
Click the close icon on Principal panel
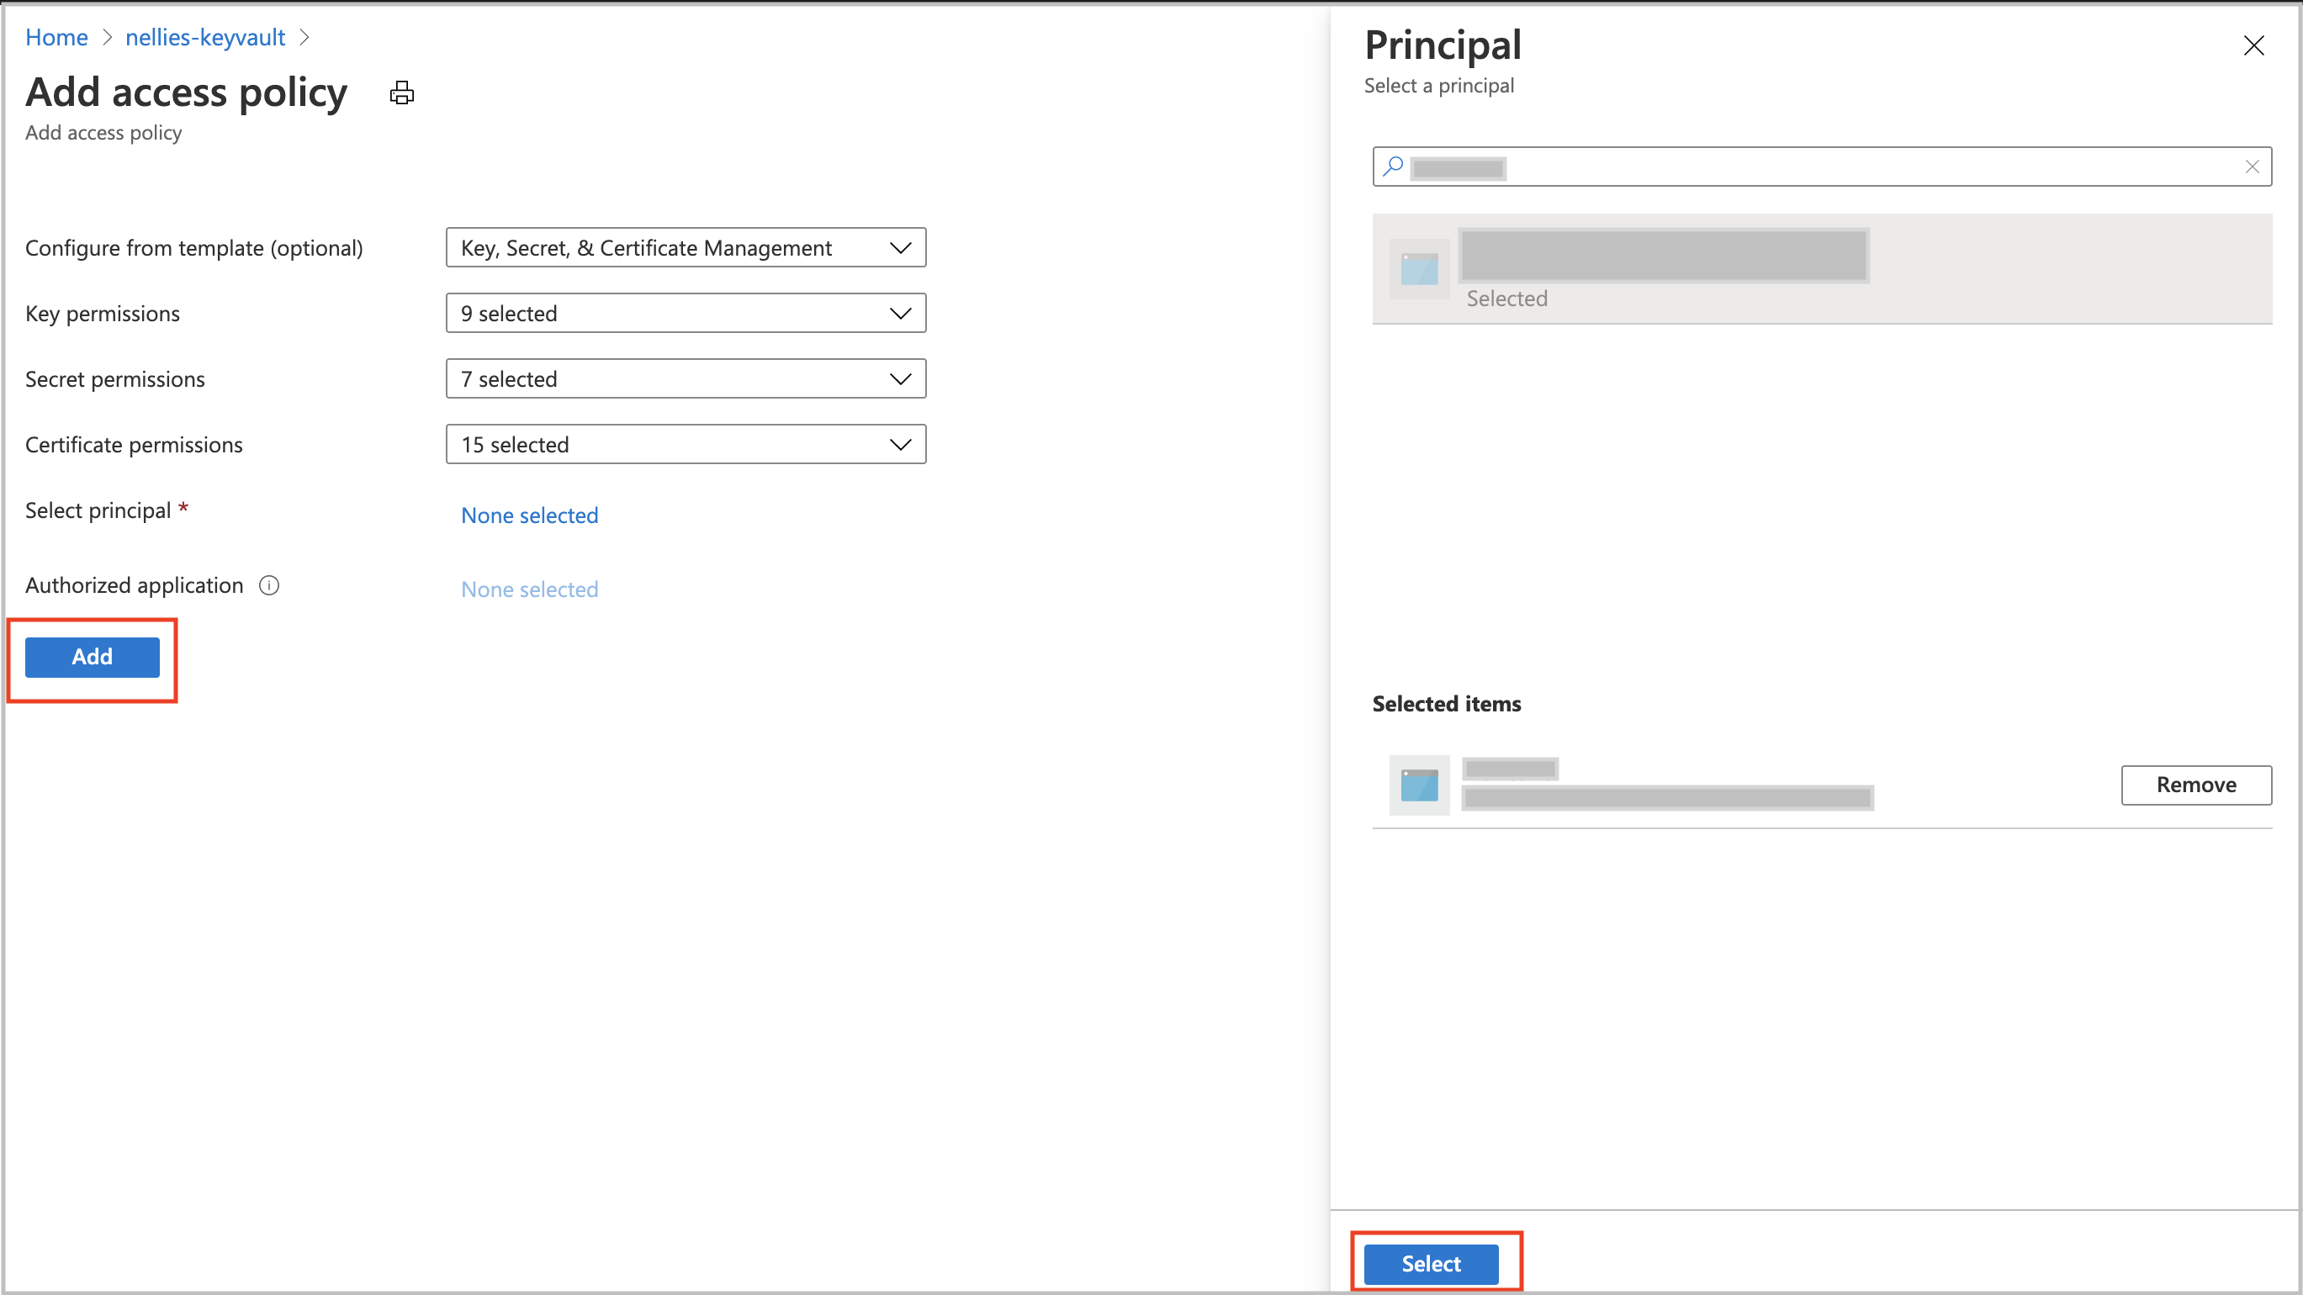pyautogui.click(x=2256, y=45)
